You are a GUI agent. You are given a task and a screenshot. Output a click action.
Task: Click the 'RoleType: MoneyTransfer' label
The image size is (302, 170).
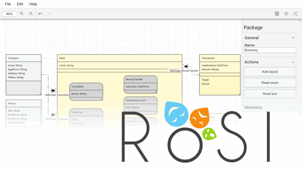pos(184,71)
